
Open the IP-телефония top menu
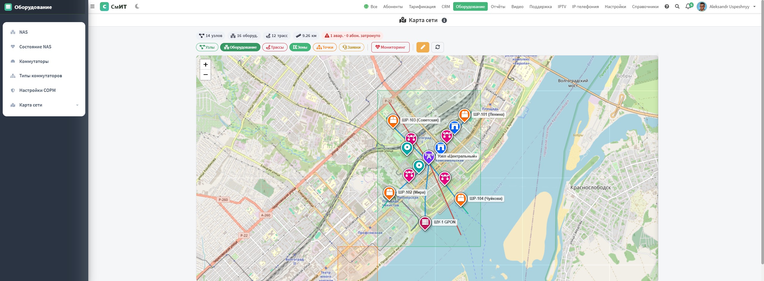coord(585,7)
